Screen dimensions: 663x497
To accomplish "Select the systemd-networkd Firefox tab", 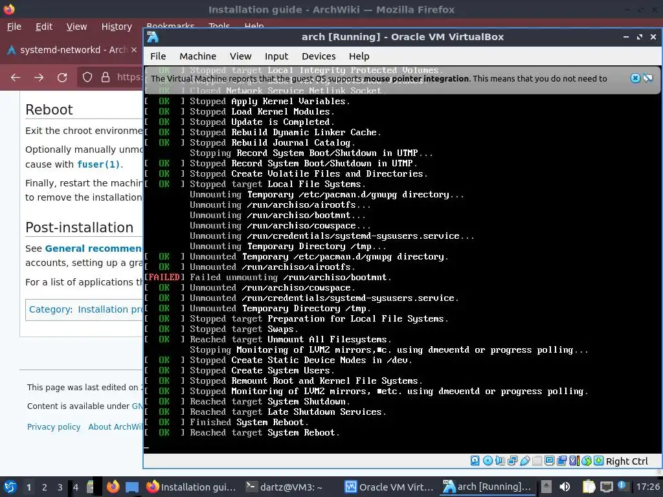I will 72,50.
